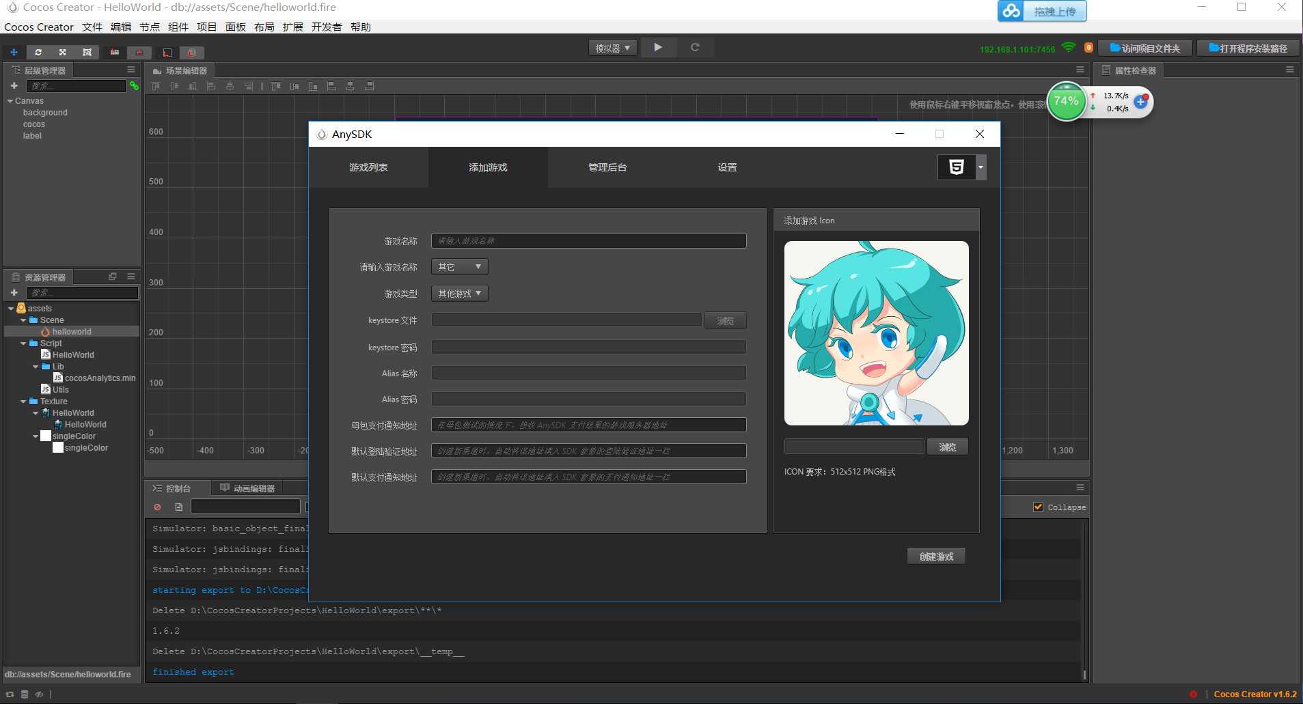
Task: Open the assets panel menu icon
Action: [x=131, y=277]
